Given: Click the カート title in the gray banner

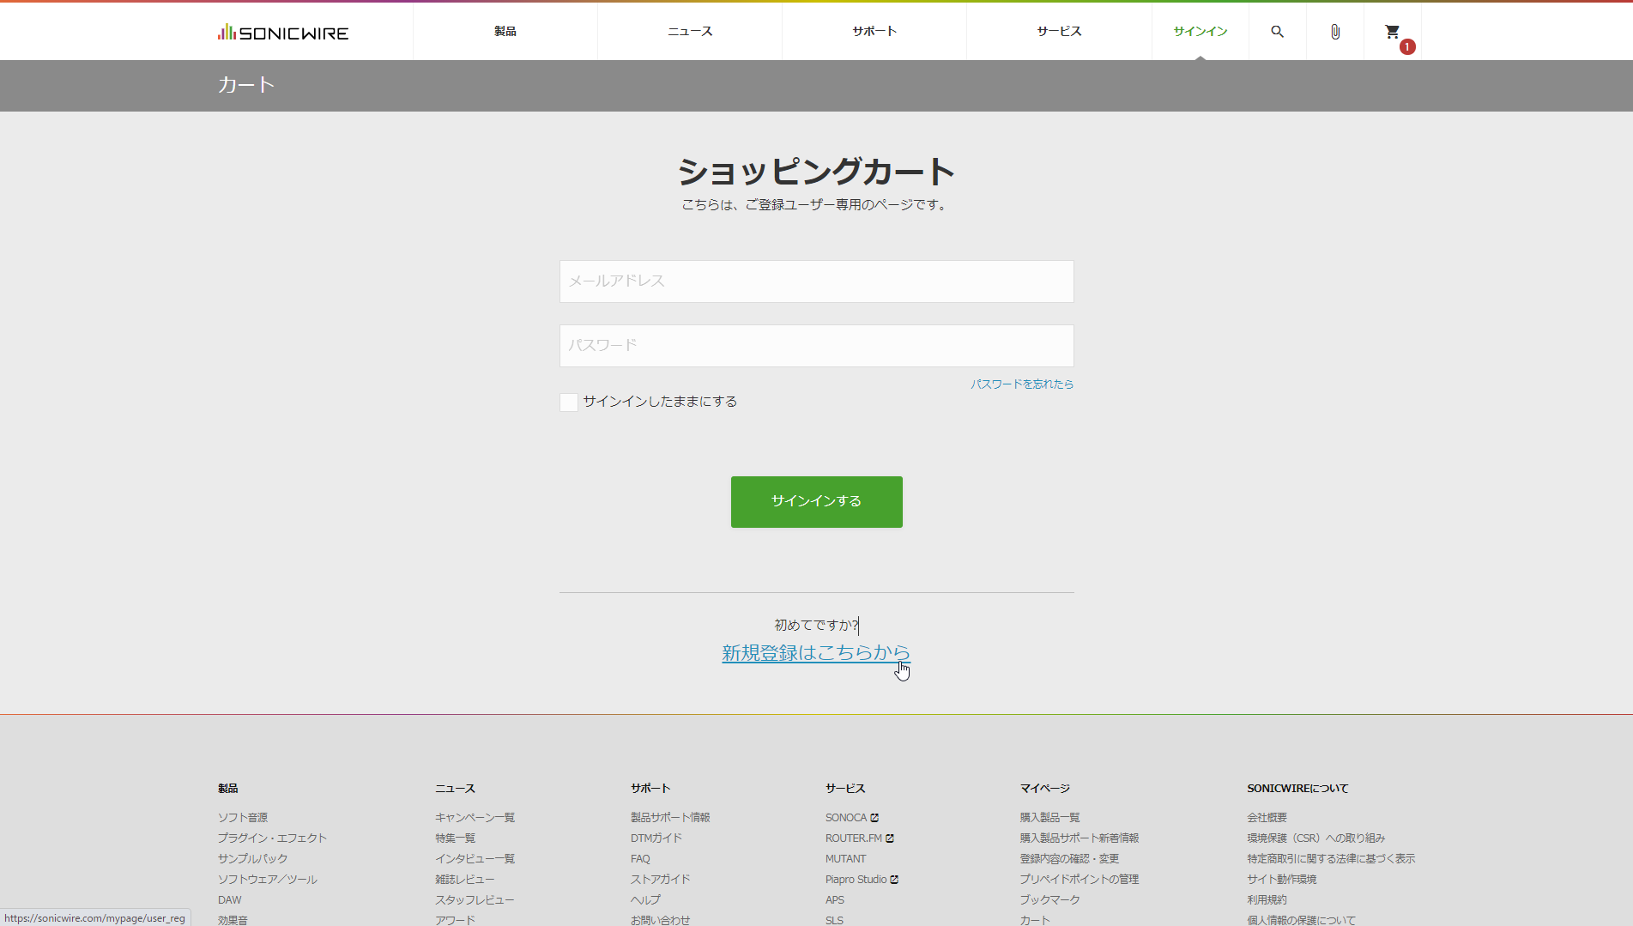Looking at the screenshot, I should (x=245, y=85).
